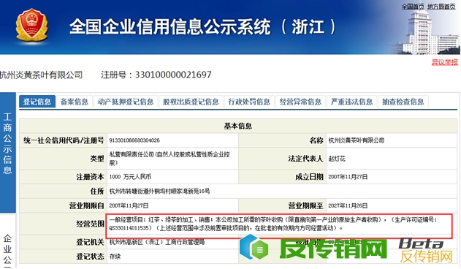The image size is (461, 269).
Task: Click the 营业期限自 date 2007年11月27日
Action: [x=129, y=205]
